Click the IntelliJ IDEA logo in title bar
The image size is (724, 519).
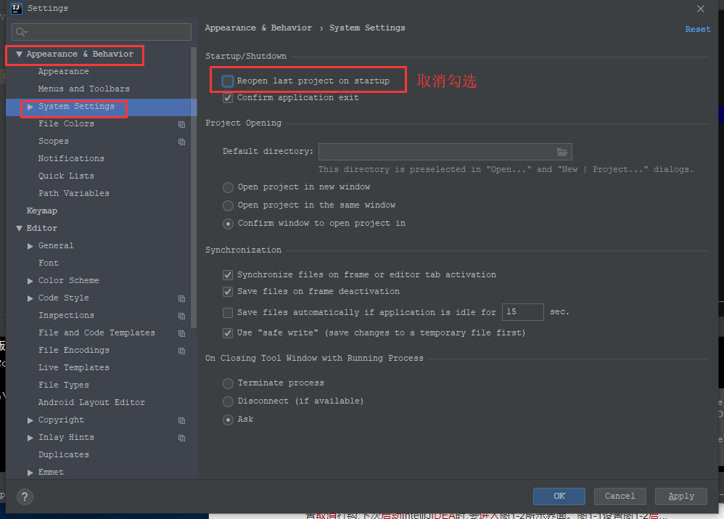(x=17, y=8)
